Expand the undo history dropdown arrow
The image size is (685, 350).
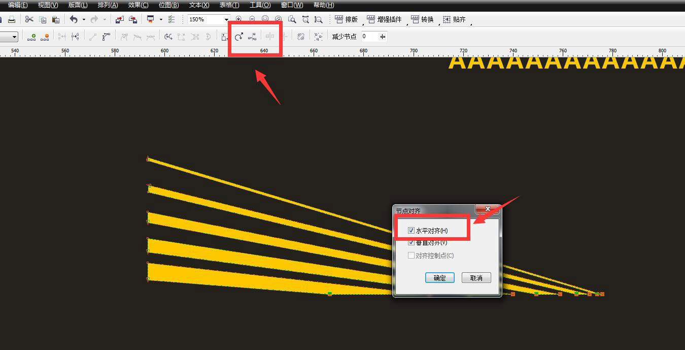[84, 20]
